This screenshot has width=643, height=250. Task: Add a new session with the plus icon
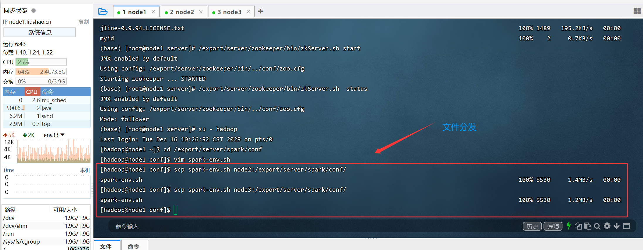(261, 11)
